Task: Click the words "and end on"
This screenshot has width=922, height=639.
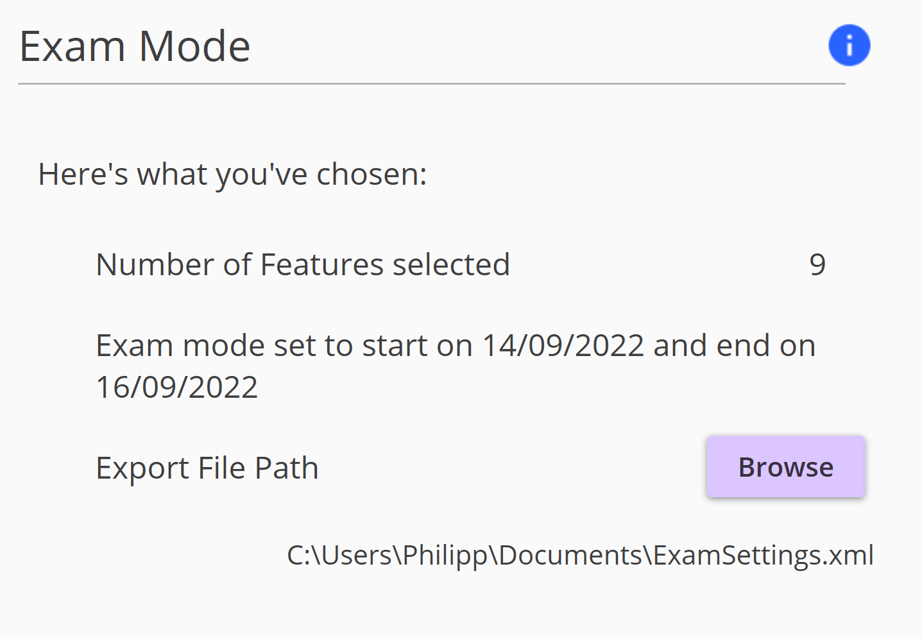Action: (x=734, y=346)
